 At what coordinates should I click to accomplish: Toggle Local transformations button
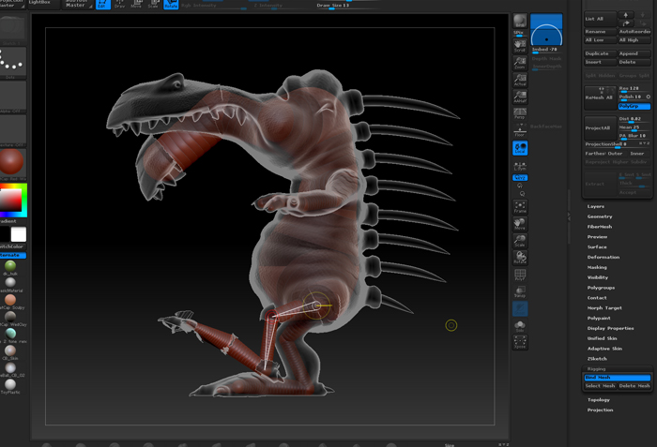[520, 148]
